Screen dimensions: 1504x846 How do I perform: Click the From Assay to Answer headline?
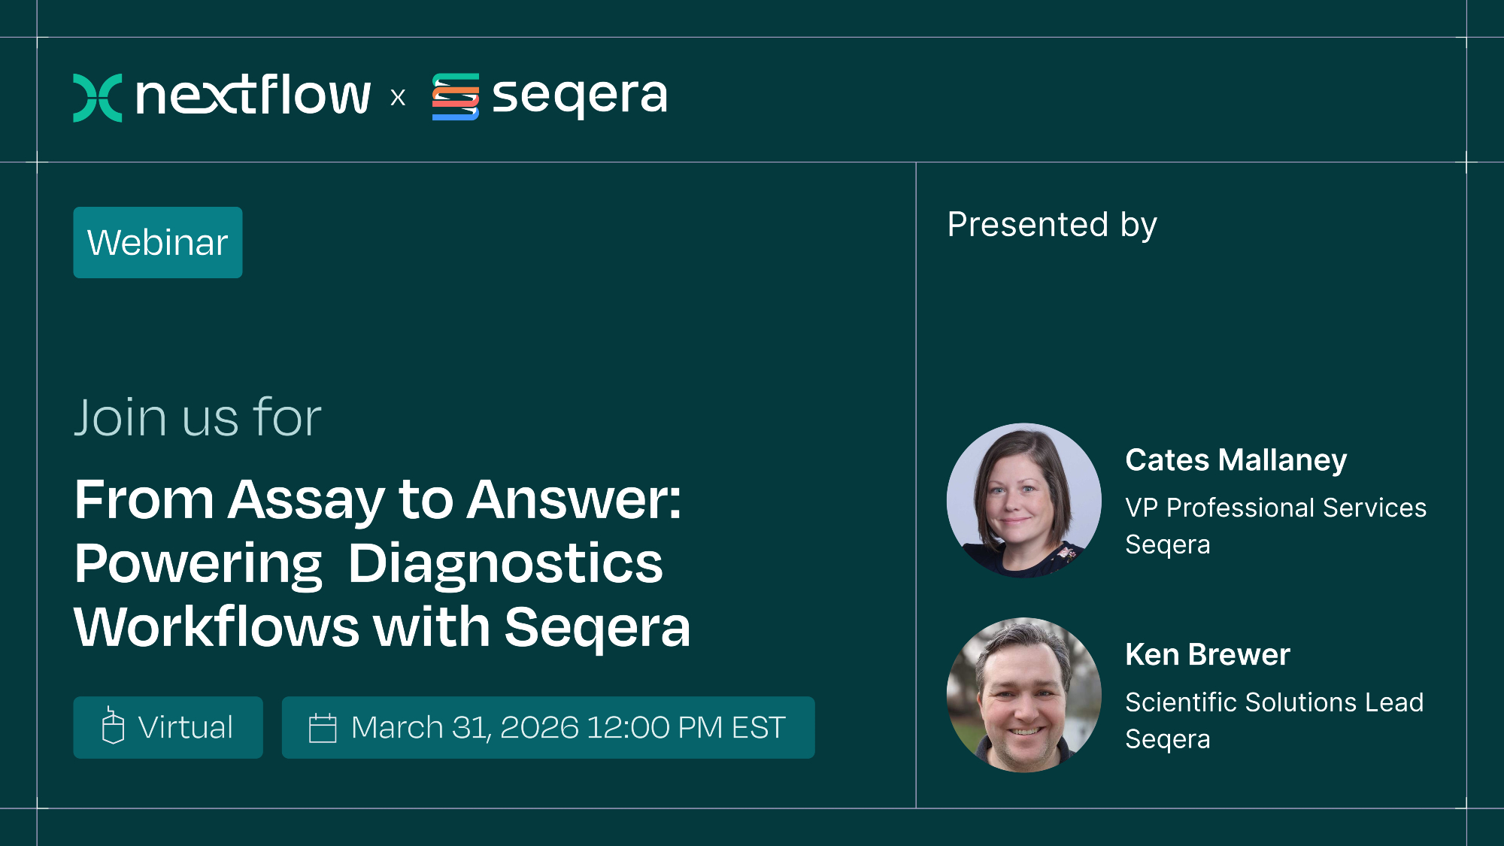[378, 499]
